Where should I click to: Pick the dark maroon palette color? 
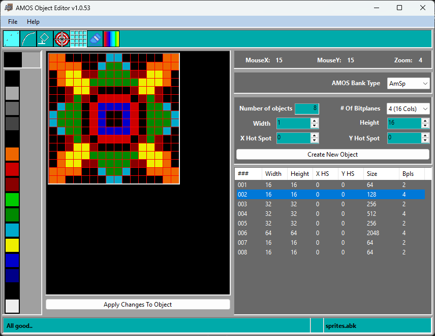12,184
